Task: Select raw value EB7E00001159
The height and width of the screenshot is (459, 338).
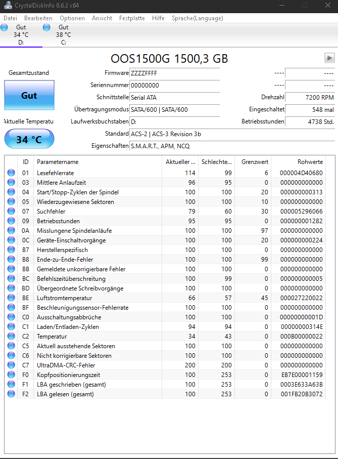Action: [302, 374]
